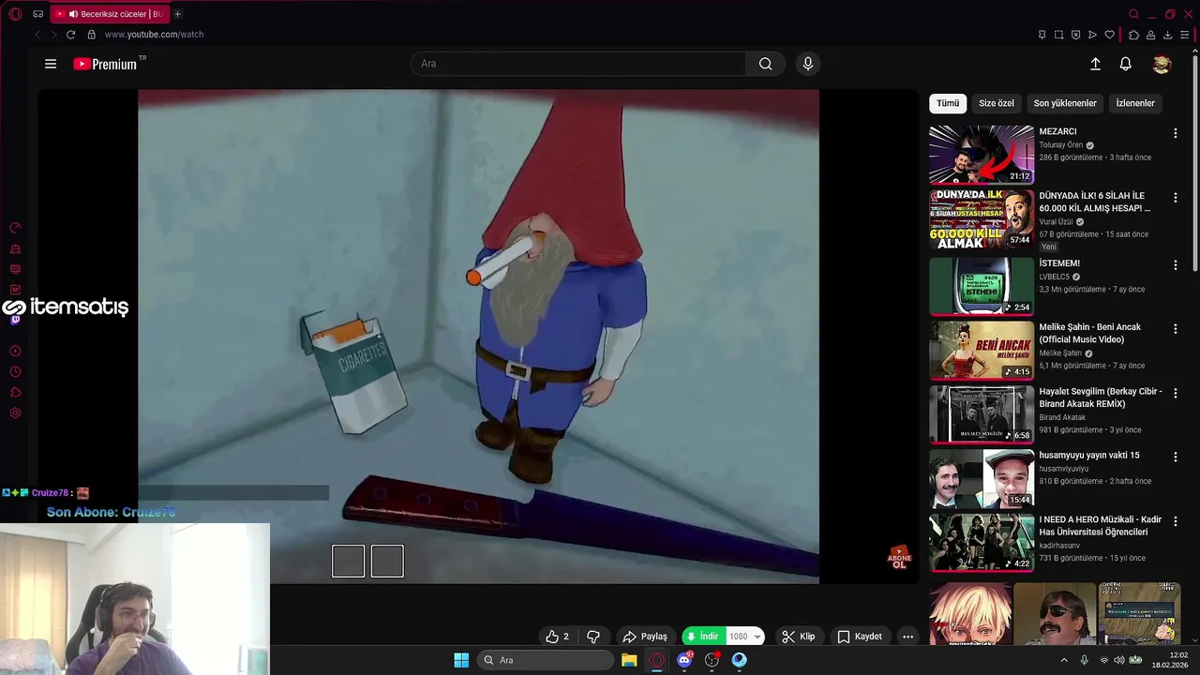
Task: Open search in tabs magnifier
Action: (x=1133, y=14)
